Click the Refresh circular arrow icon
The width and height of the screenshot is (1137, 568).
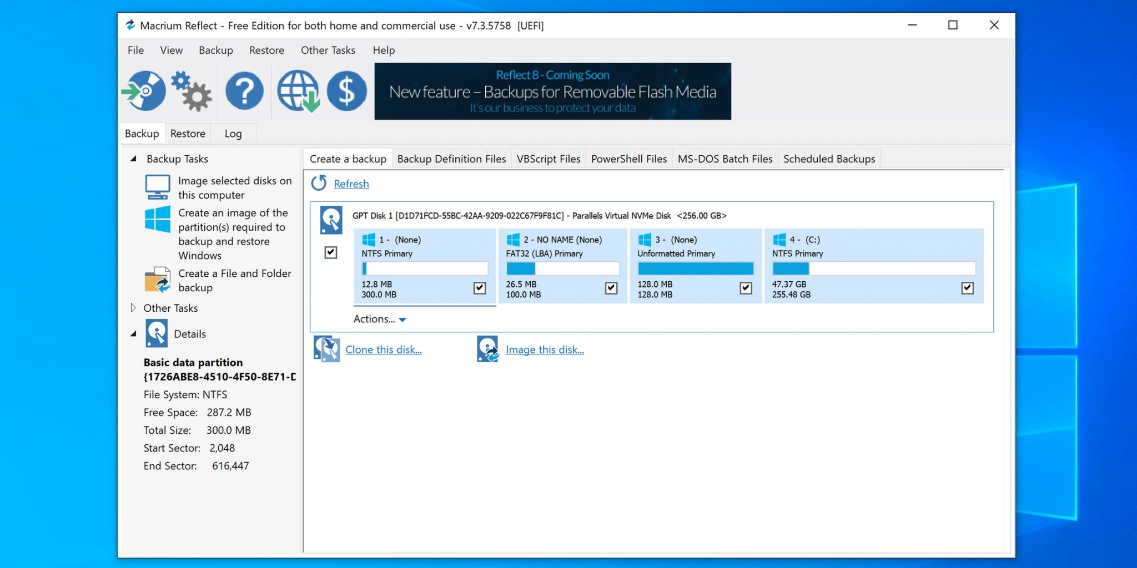point(319,183)
